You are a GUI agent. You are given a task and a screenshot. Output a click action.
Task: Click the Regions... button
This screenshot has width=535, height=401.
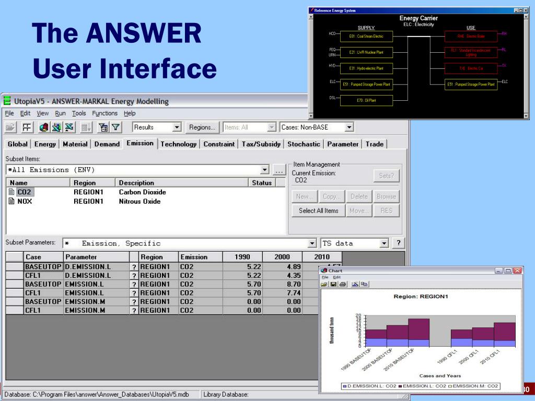coord(202,127)
